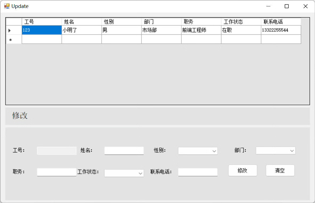Focus the 联系电话 input field
This screenshot has width=315, height=203.
tap(198, 172)
